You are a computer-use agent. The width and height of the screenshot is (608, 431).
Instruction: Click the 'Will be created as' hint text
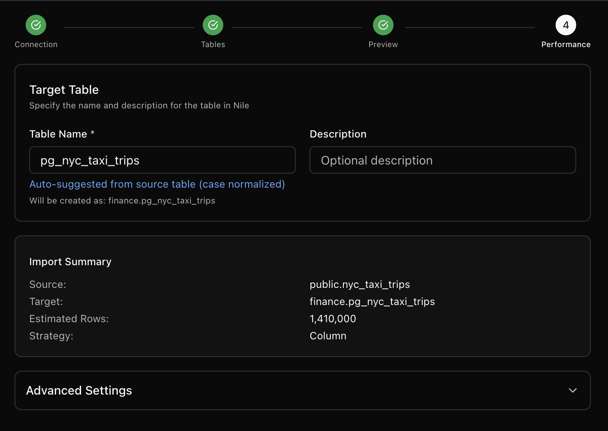(122, 201)
